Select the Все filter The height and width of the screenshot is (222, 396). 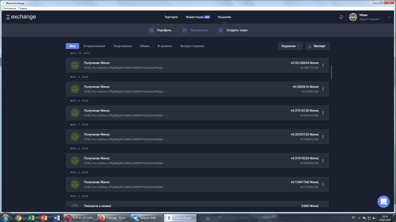[72, 46]
